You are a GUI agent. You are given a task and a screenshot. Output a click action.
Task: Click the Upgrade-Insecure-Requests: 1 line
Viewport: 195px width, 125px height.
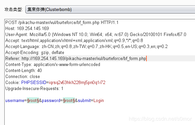pos(34,88)
